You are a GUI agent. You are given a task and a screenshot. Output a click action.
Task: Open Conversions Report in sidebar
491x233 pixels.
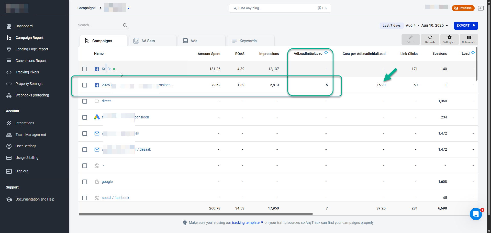pos(31,61)
